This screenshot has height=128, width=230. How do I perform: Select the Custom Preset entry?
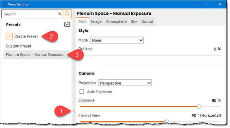pyautogui.click(x=18, y=46)
